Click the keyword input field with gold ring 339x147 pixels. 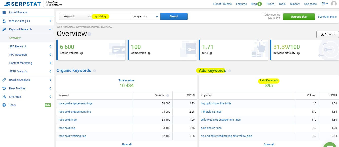(x=112, y=16)
